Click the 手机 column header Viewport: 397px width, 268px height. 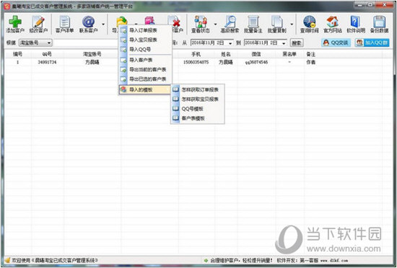(196, 54)
